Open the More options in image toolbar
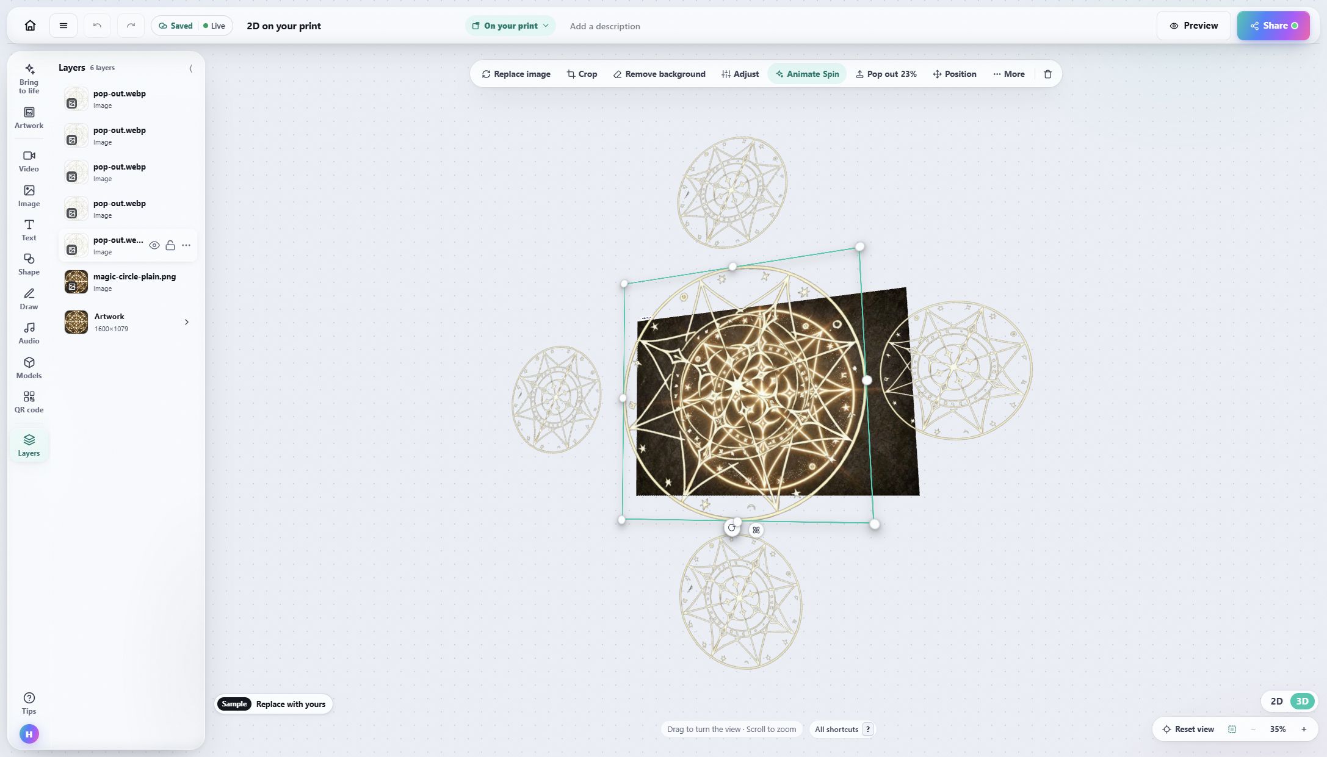The width and height of the screenshot is (1327, 757). point(1009,74)
